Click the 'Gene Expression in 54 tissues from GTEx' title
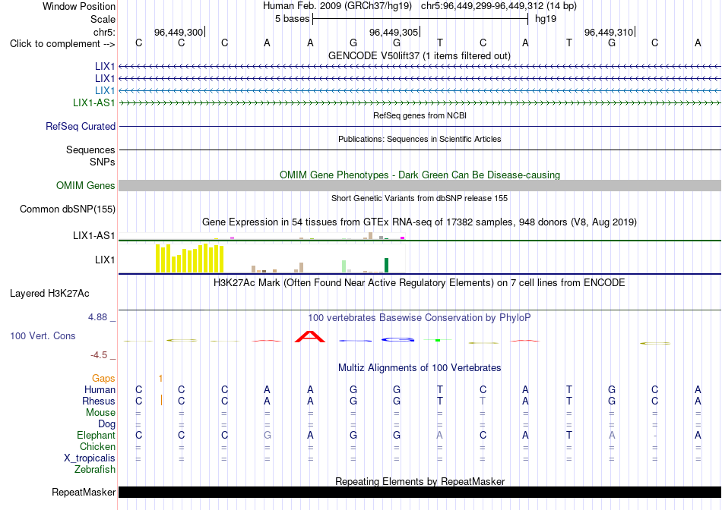The height and width of the screenshot is (510, 722). pyautogui.click(x=420, y=222)
